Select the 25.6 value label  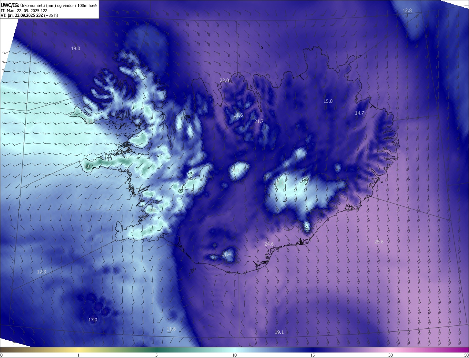click(x=379, y=242)
